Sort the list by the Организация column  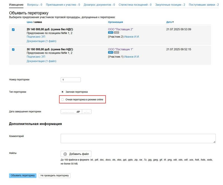point(115,22)
